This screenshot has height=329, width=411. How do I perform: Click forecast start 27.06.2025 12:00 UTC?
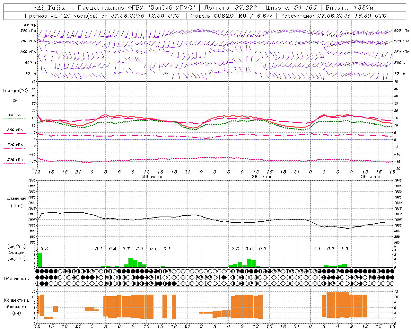[x=145, y=16]
